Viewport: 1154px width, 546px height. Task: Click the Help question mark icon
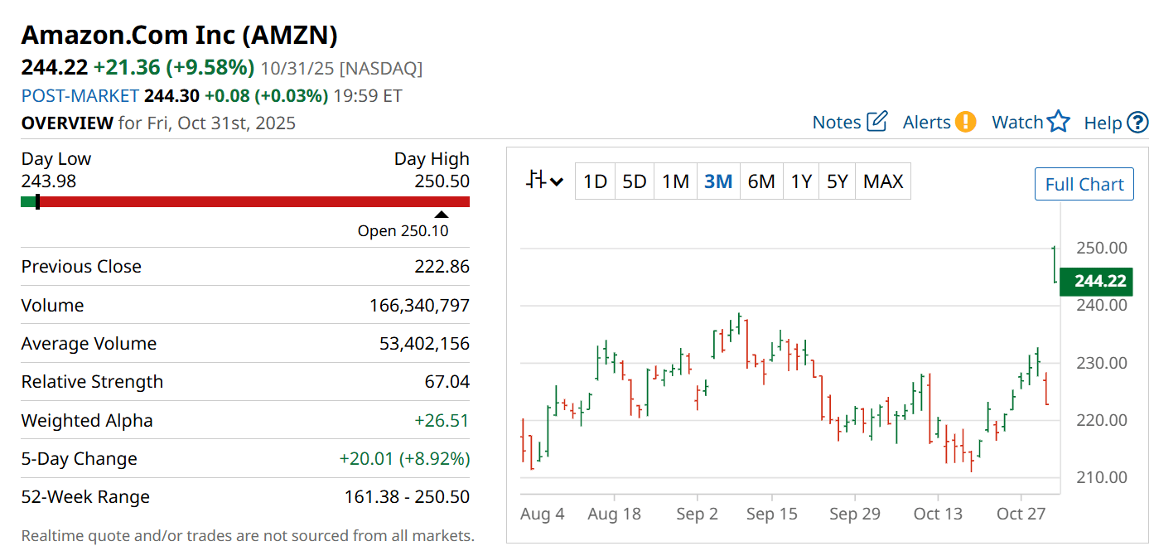[1137, 123]
